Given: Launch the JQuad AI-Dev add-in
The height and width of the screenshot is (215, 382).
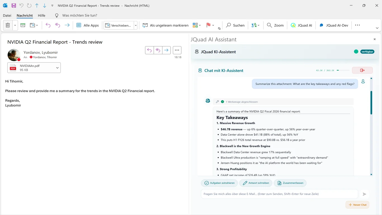Looking at the screenshot, I should pyautogui.click(x=334, y=25).
